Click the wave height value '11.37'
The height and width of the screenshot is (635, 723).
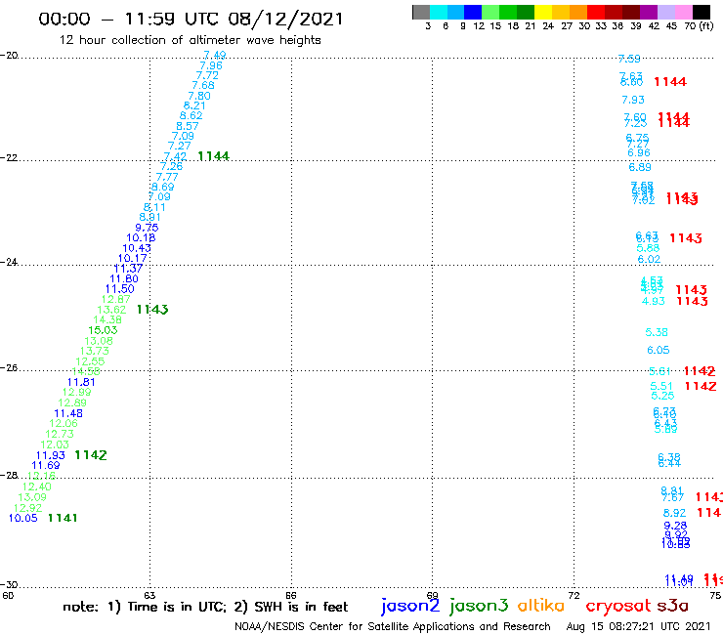pyautogui.click(x=129, y=269)
